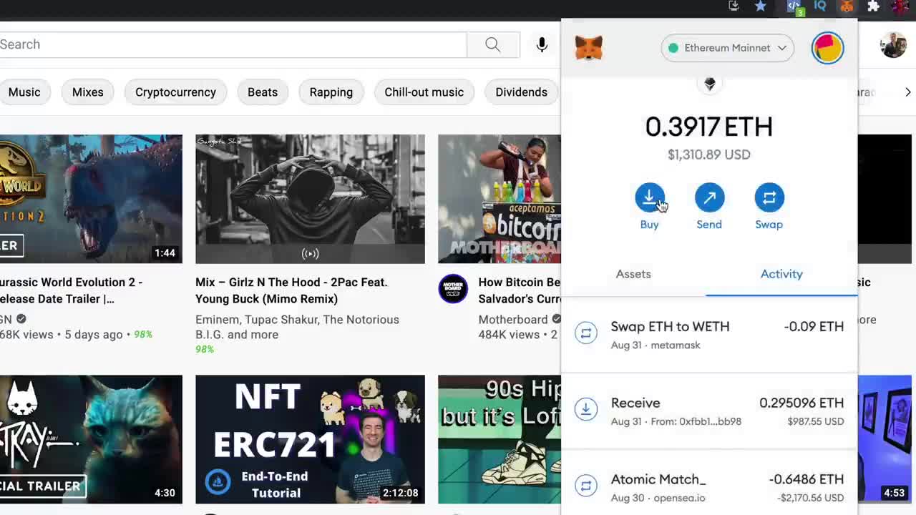Switch to the Assets tab

pyautogui.click(x=633, y=274)
